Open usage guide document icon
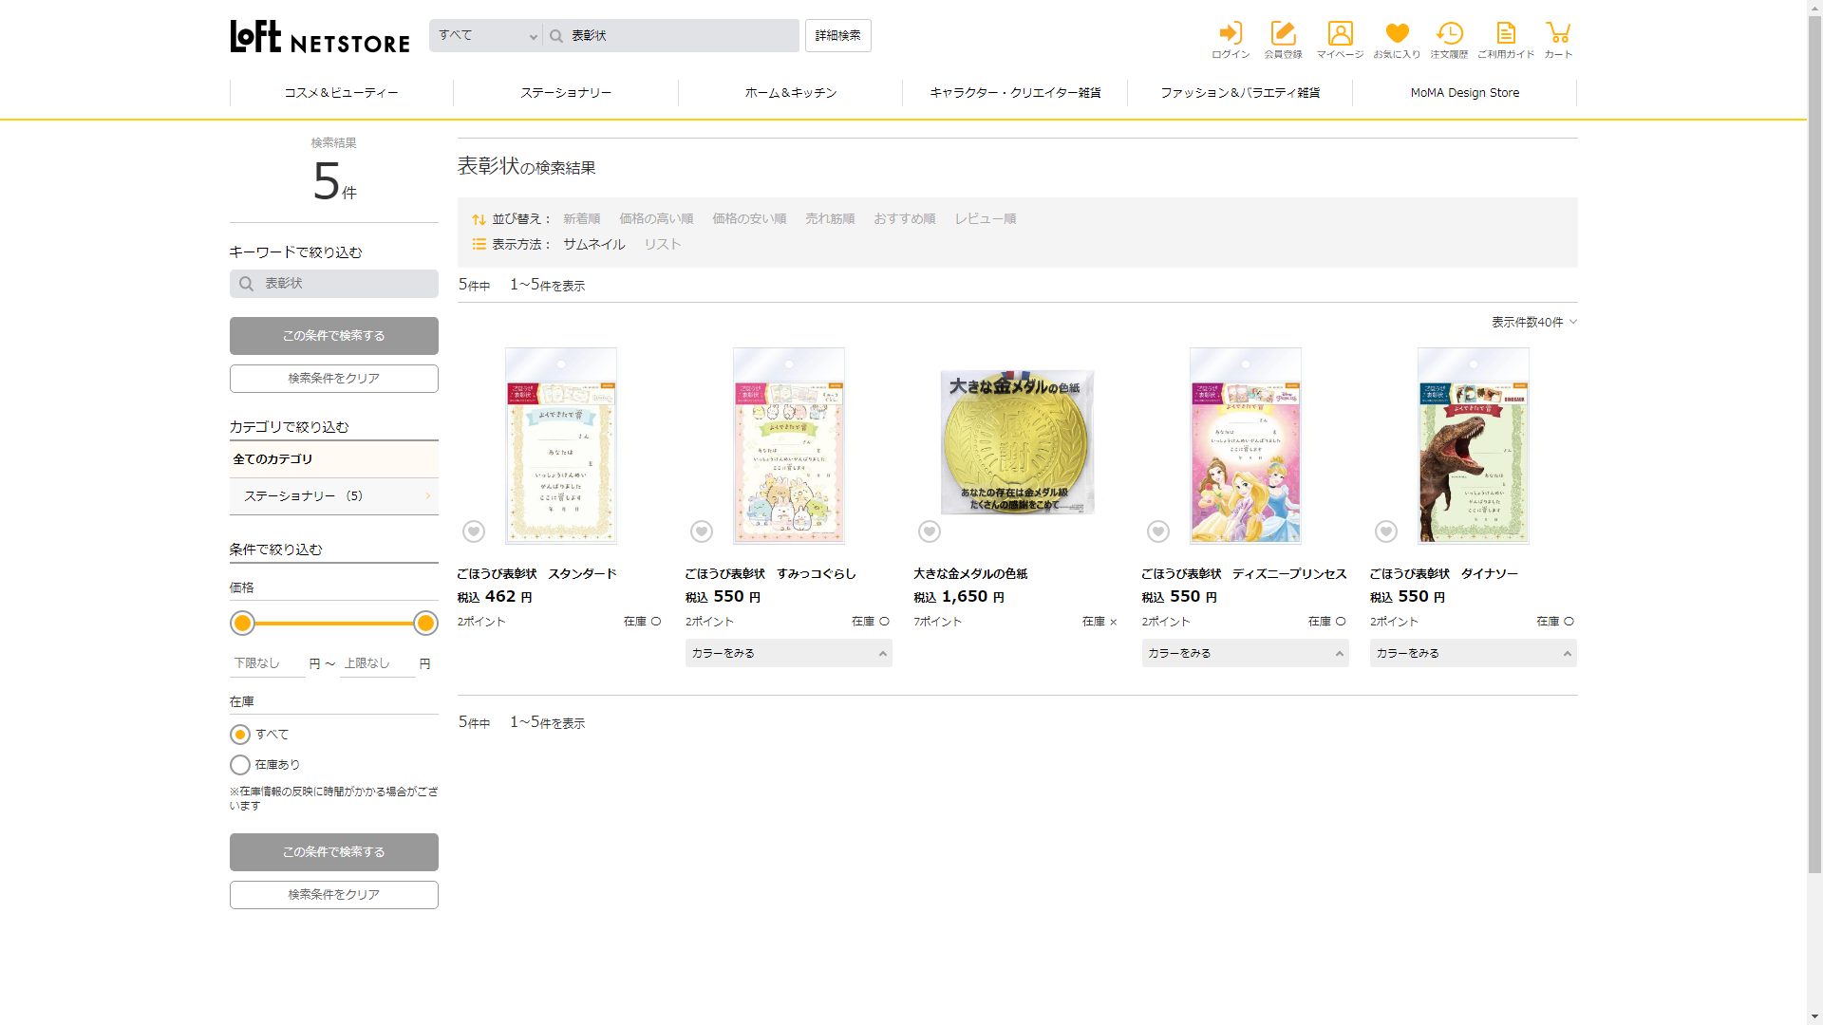The image size is (1823, 1025). click(1506, 34)
